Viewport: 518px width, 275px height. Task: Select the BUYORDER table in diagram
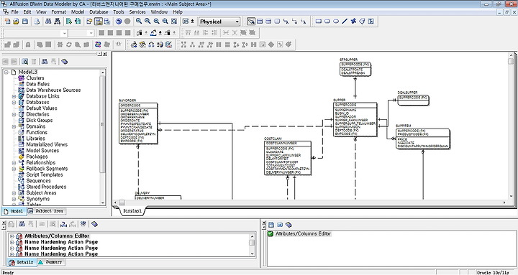[138, 123]
